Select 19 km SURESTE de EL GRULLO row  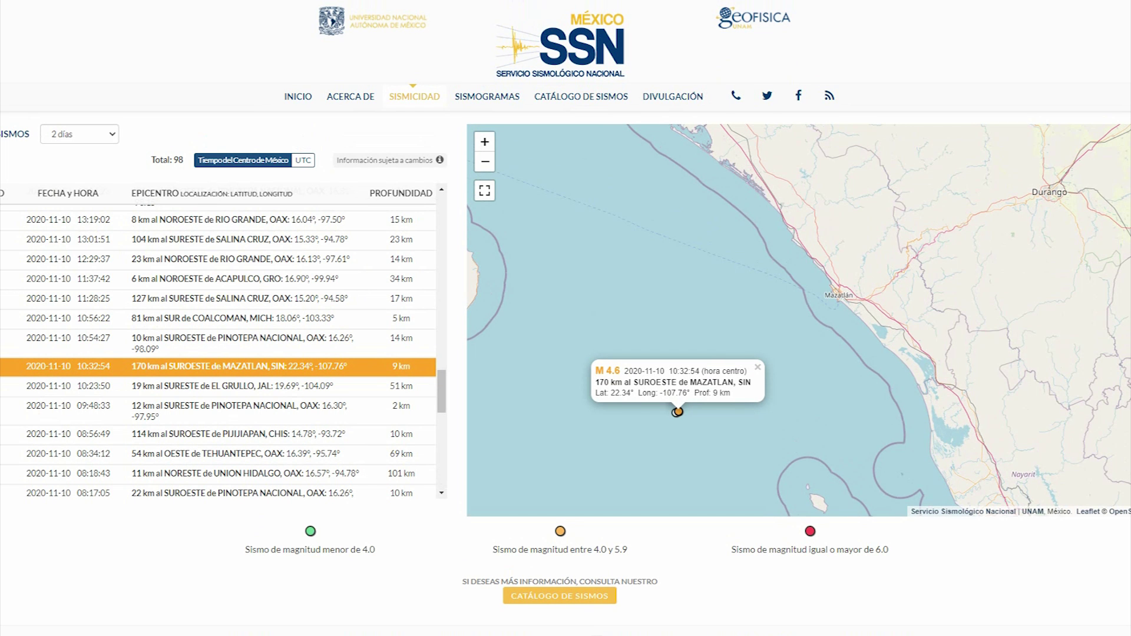click(x=218, y=386)
